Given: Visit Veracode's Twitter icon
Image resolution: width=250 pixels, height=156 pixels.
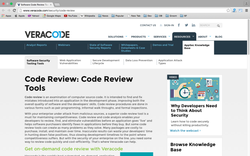Looking at the screenshot, I should [186, 25].
